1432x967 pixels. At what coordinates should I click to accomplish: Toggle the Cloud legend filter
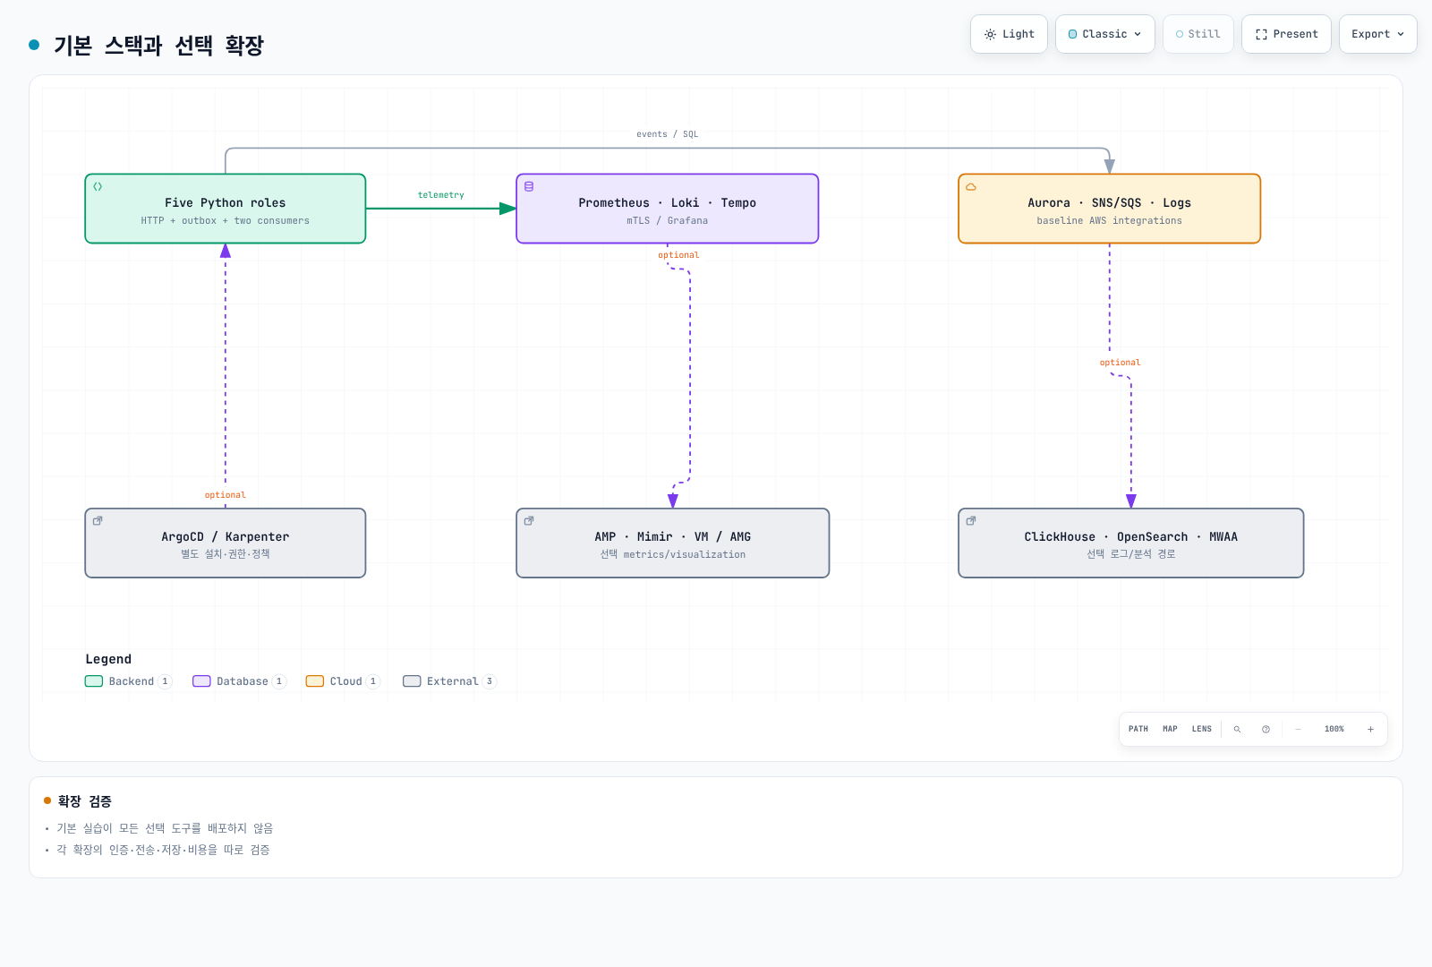[x=344, y=681]
